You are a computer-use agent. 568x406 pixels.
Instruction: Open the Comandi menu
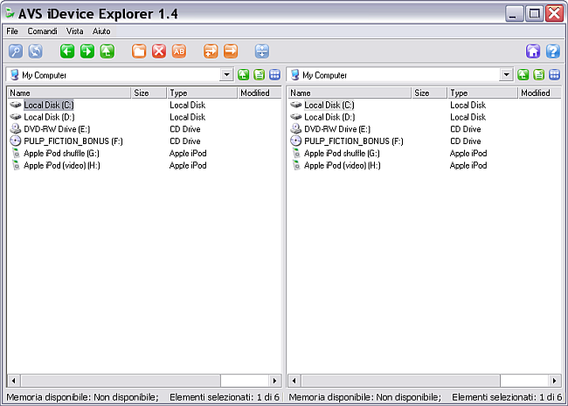(43, 31)
